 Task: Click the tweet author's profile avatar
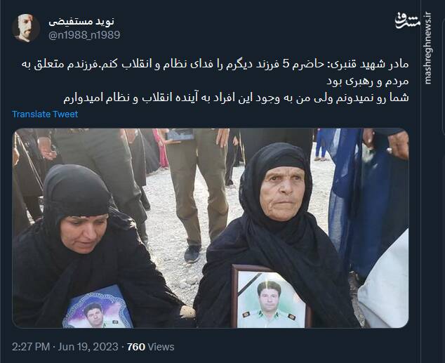click(x=26, y=28)
